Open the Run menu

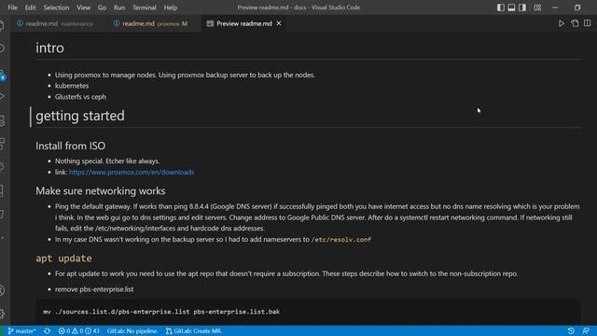[x=119, y=7]
